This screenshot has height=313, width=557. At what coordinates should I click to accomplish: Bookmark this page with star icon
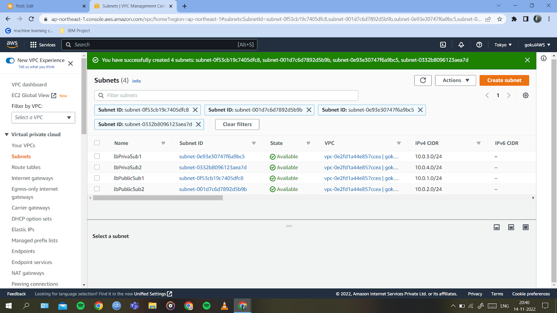500,19
